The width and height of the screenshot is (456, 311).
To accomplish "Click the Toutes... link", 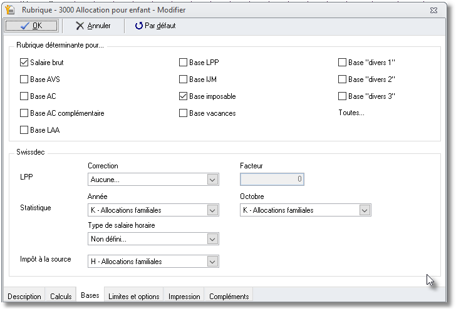I will coord(351,113).
